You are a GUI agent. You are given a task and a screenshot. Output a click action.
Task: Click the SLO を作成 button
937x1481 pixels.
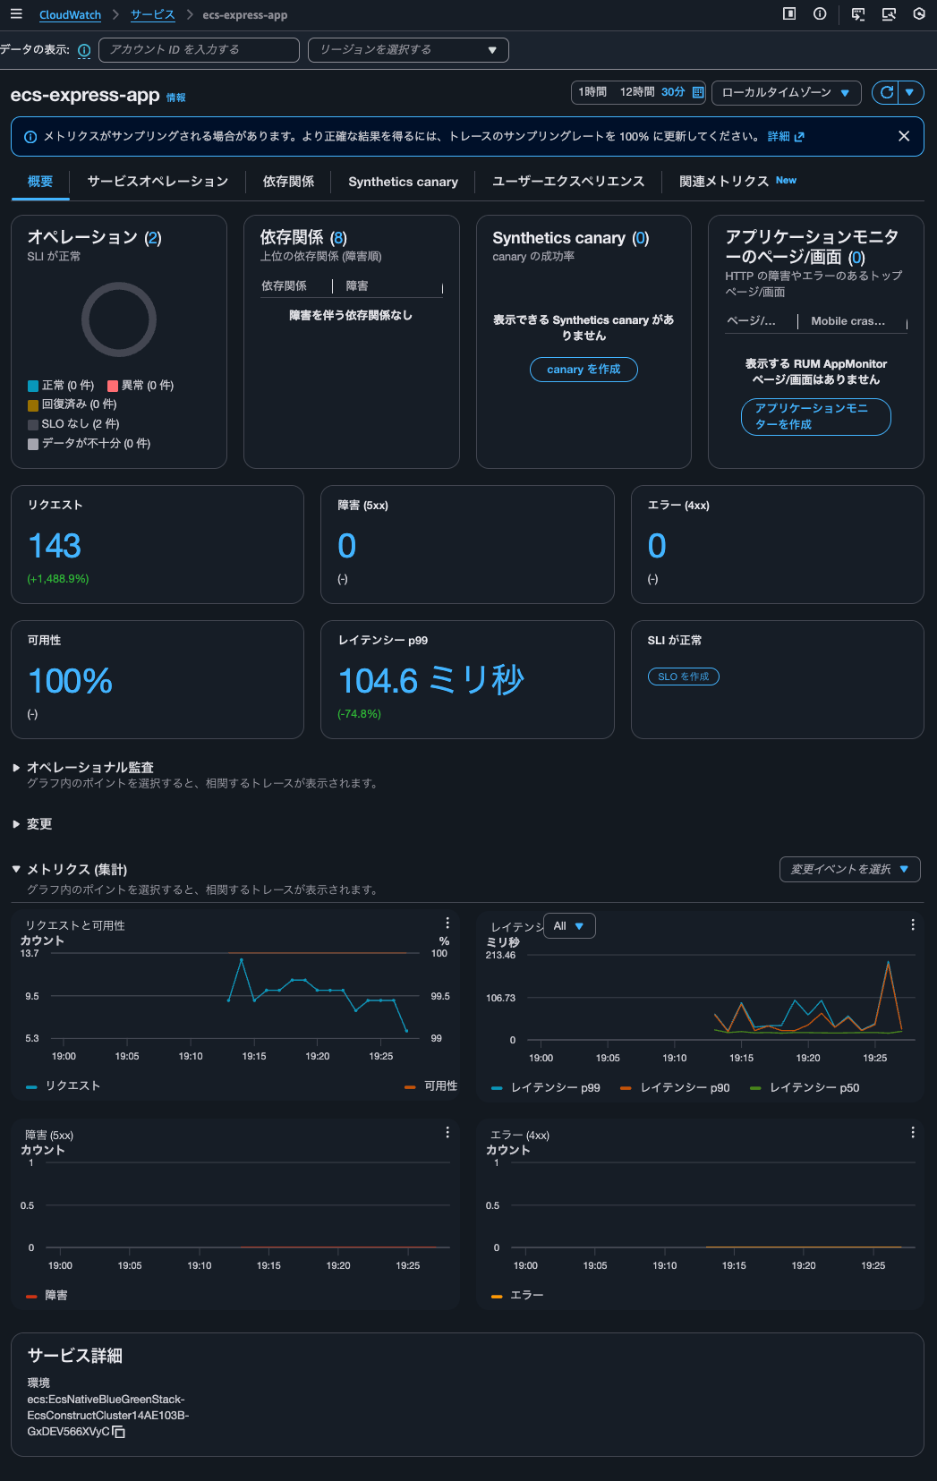(684, 677)
